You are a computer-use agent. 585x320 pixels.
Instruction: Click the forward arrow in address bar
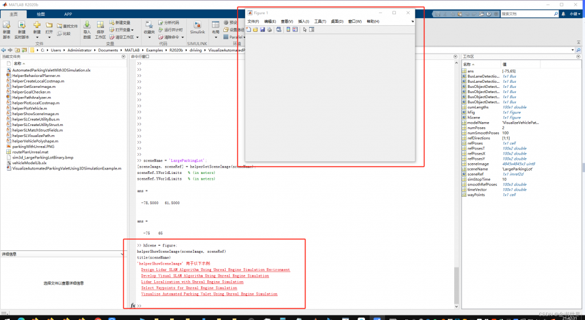(10, 50)
